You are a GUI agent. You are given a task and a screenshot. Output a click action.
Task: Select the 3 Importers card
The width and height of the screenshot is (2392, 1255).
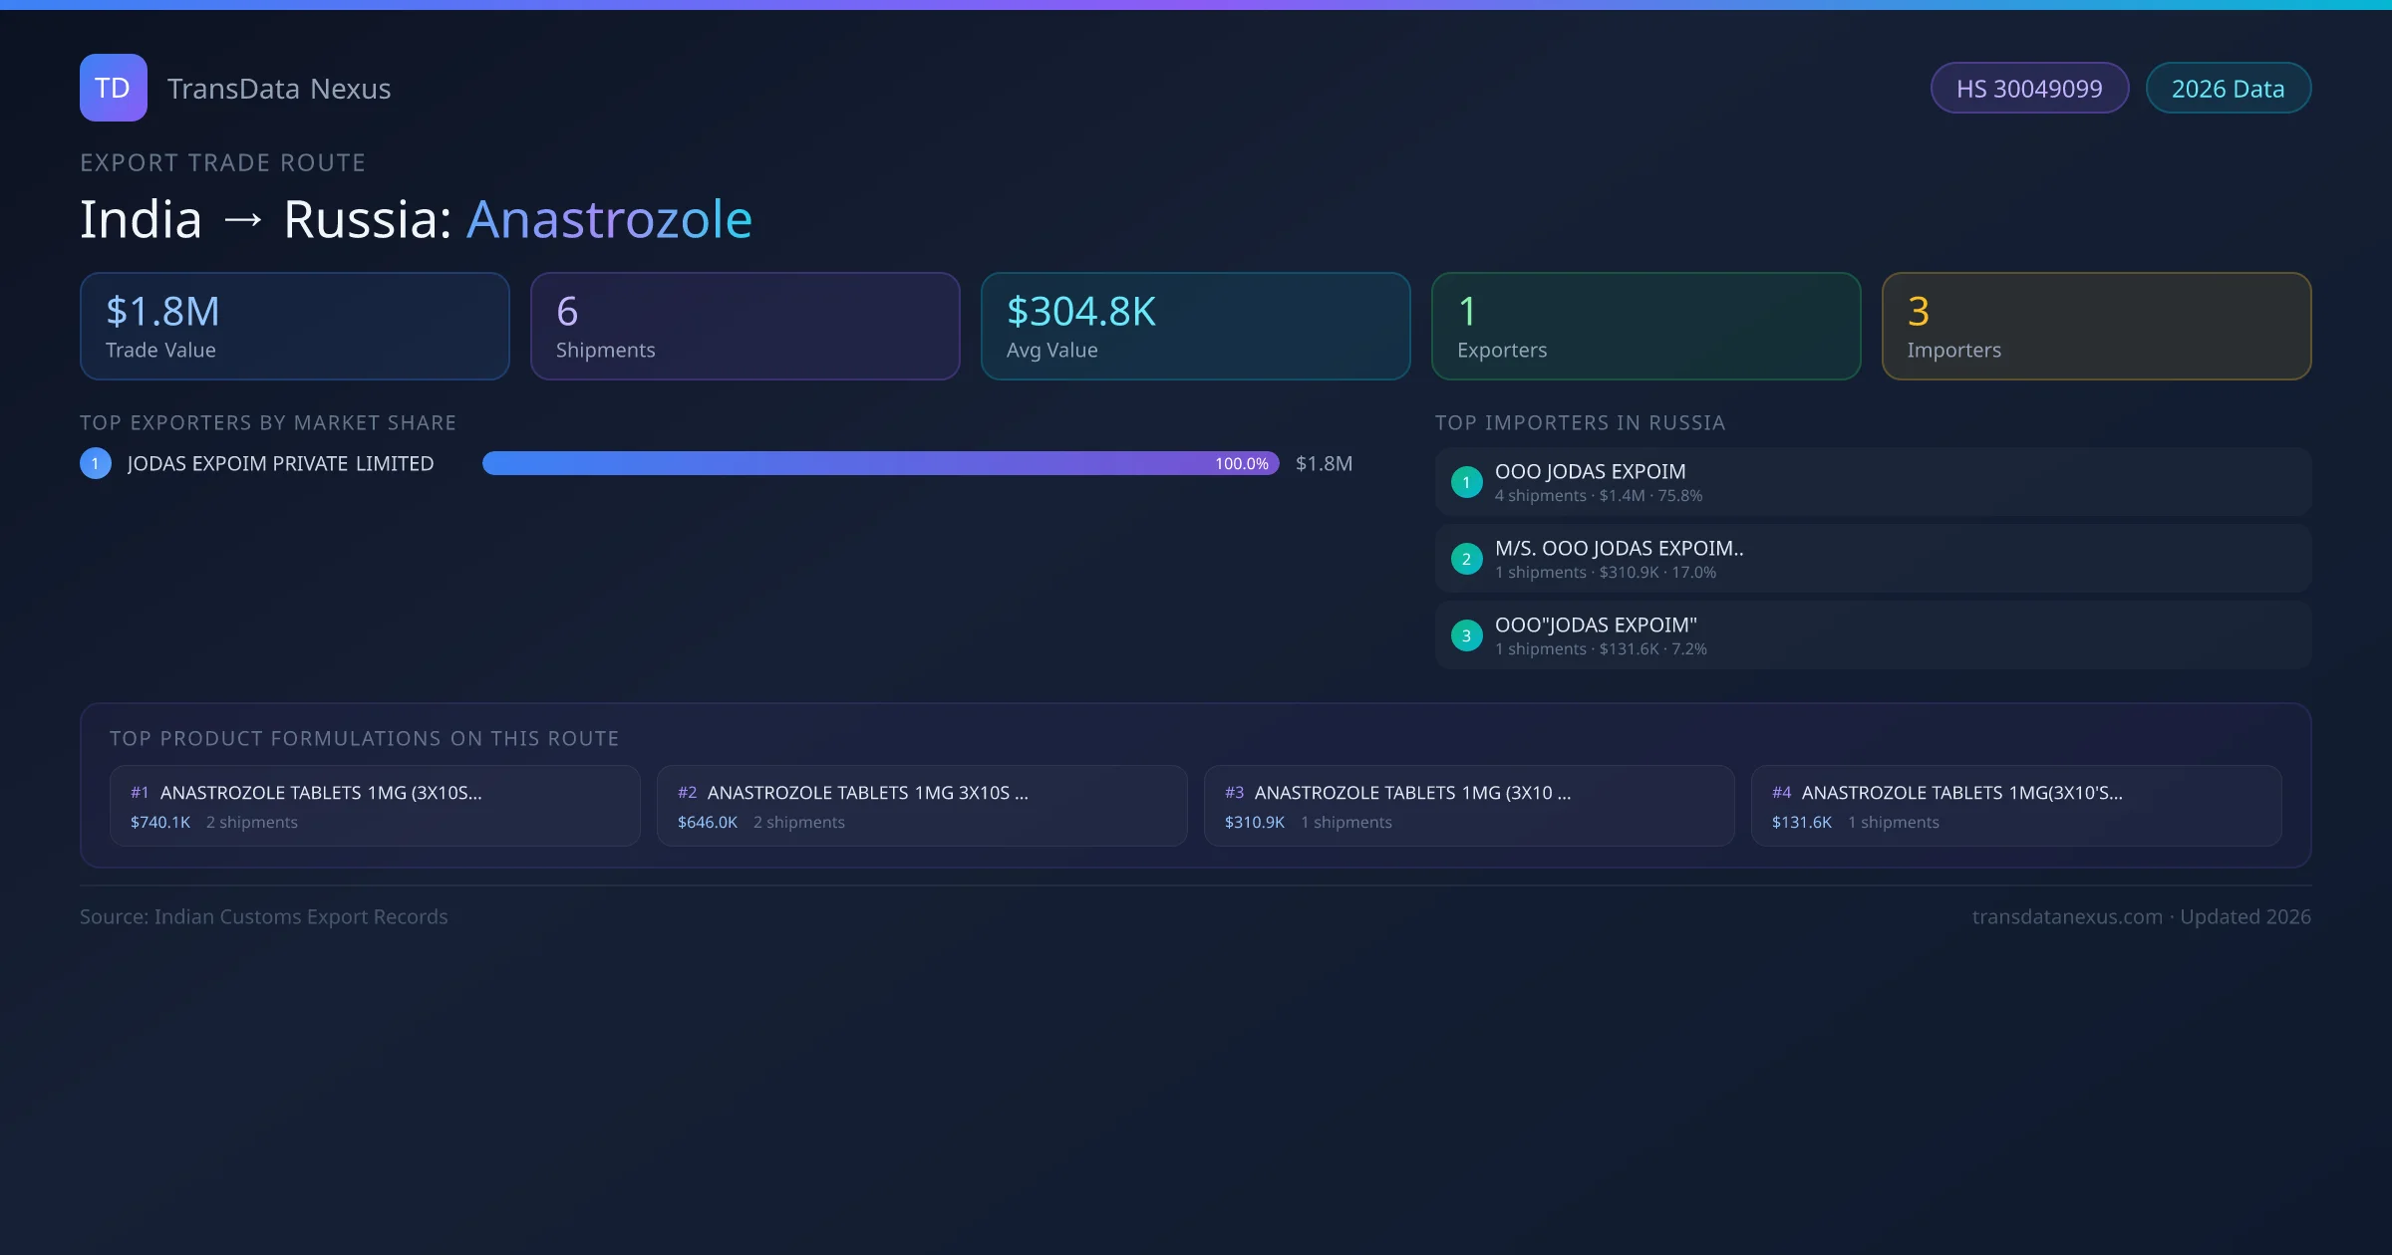tap(2096, 327)
